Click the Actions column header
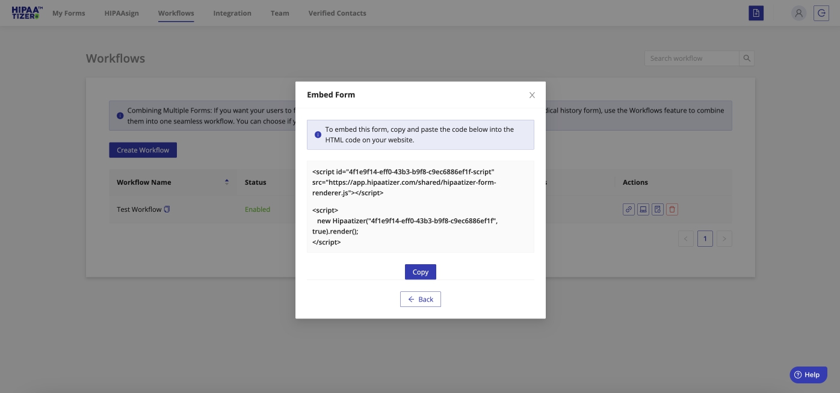The width and height of the screenshot is (840, 393). point(635,182)
